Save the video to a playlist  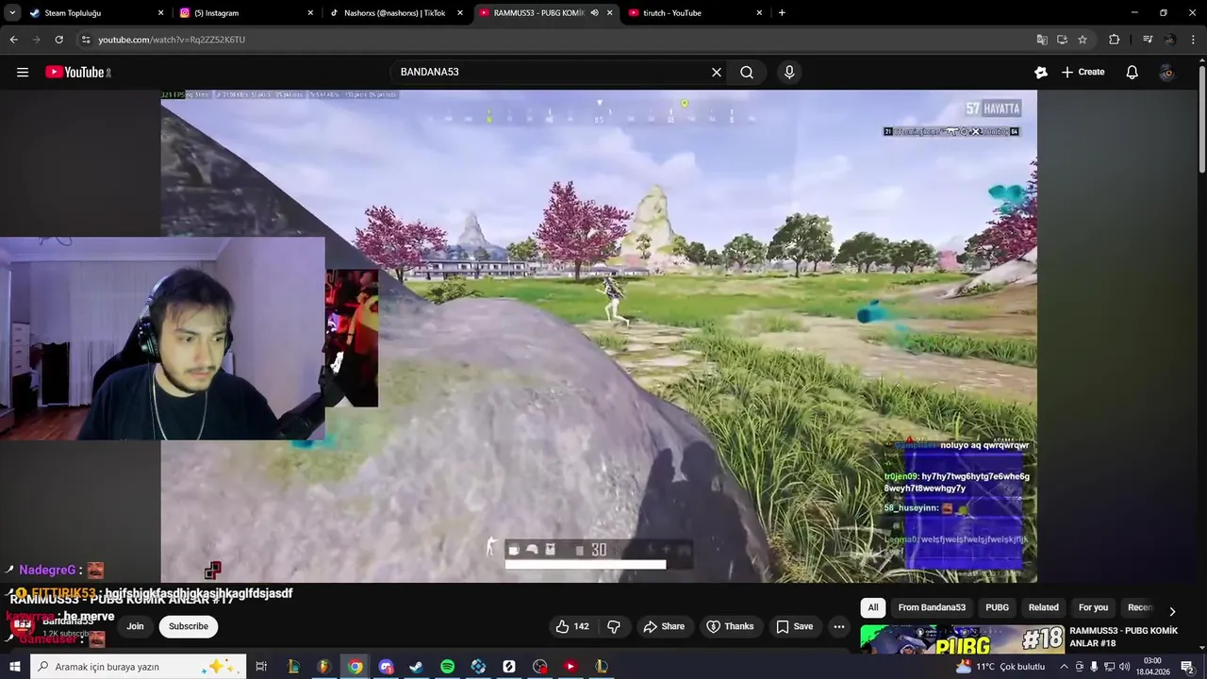(x=794, y=626)
